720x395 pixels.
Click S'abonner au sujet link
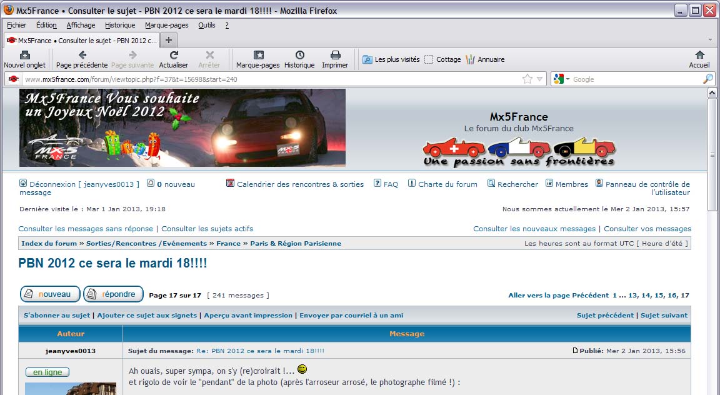(x=57, y=316)
